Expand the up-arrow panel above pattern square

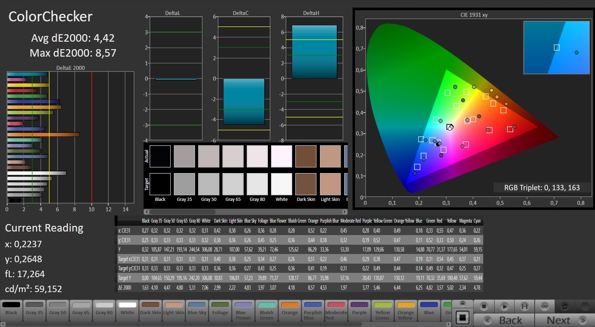(x=462, y=303)
